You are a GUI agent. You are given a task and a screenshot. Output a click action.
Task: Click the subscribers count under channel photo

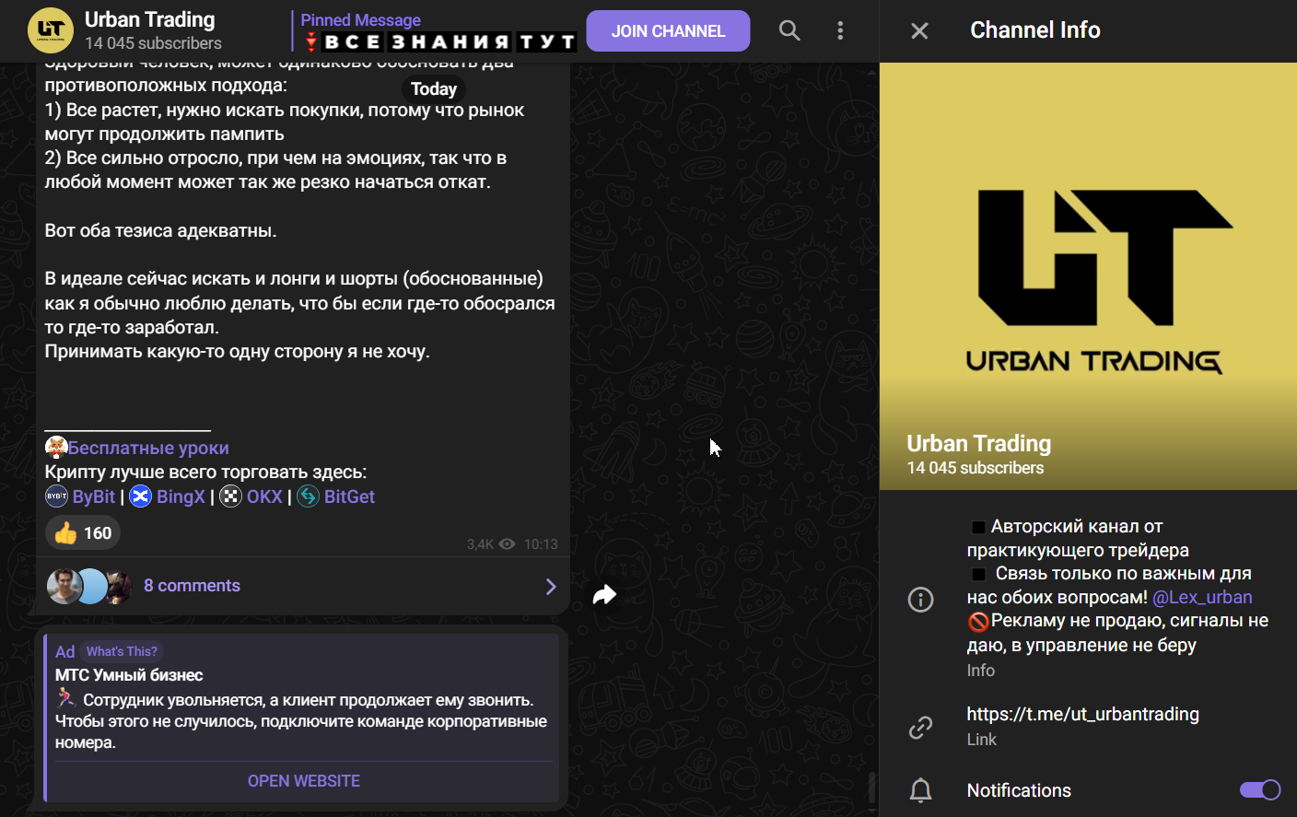click(976, 468)
